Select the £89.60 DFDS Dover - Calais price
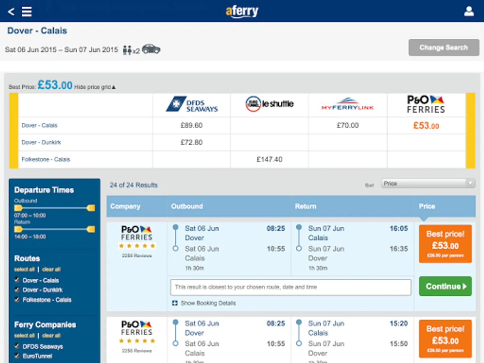484x363 pixels. pos(192,125)
